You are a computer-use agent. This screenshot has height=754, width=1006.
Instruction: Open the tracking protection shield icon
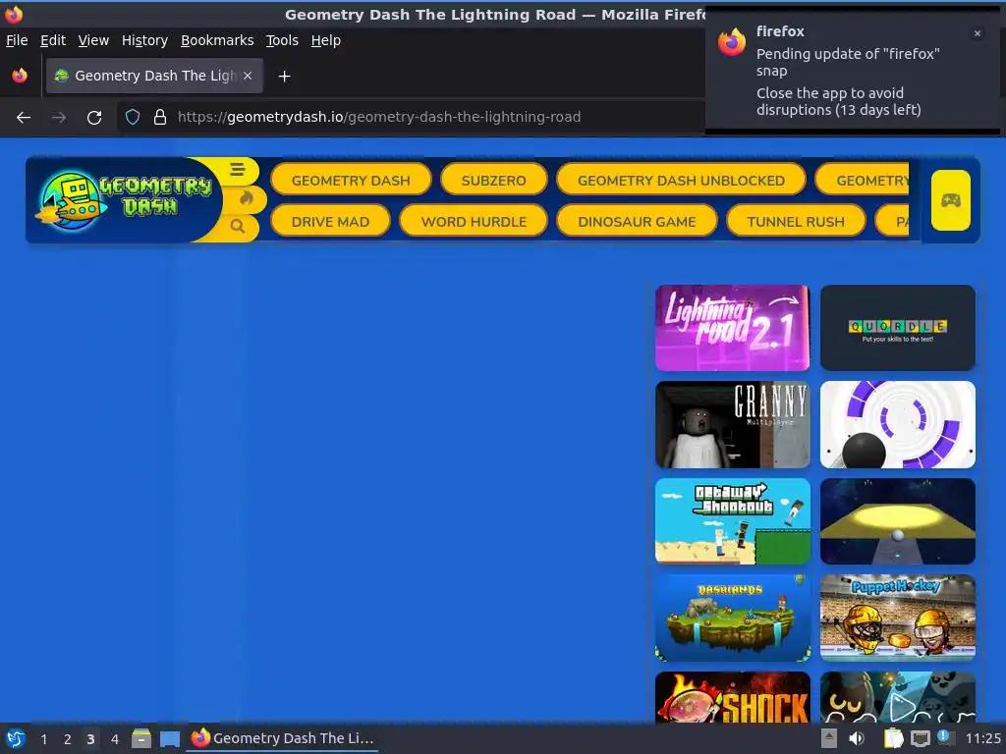pos(133,117)
